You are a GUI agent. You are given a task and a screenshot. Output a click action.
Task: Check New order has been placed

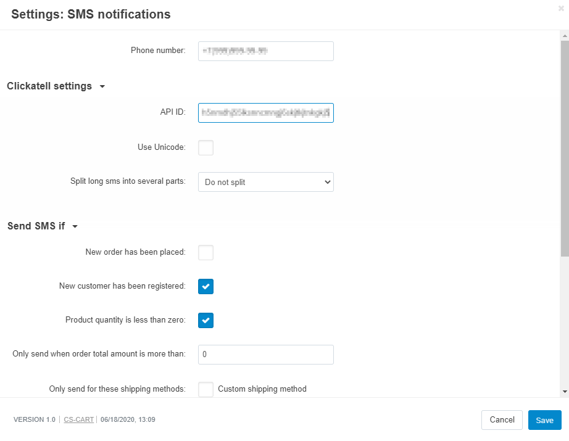[x=206, y=252]
